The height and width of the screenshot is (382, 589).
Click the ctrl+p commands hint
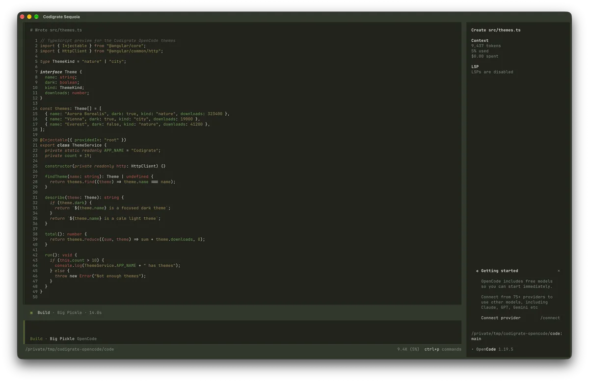443,349
